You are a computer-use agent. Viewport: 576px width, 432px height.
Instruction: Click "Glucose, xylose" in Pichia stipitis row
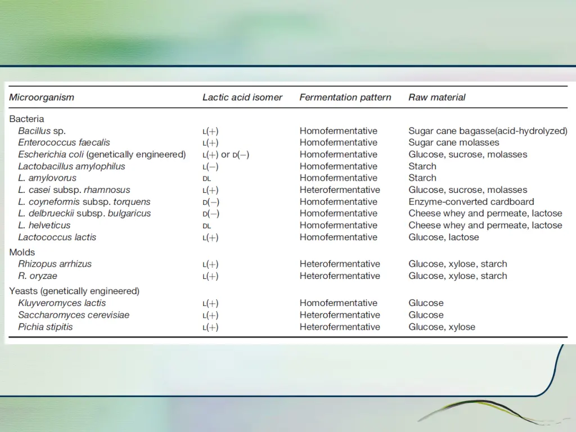[x=442, y=327]
